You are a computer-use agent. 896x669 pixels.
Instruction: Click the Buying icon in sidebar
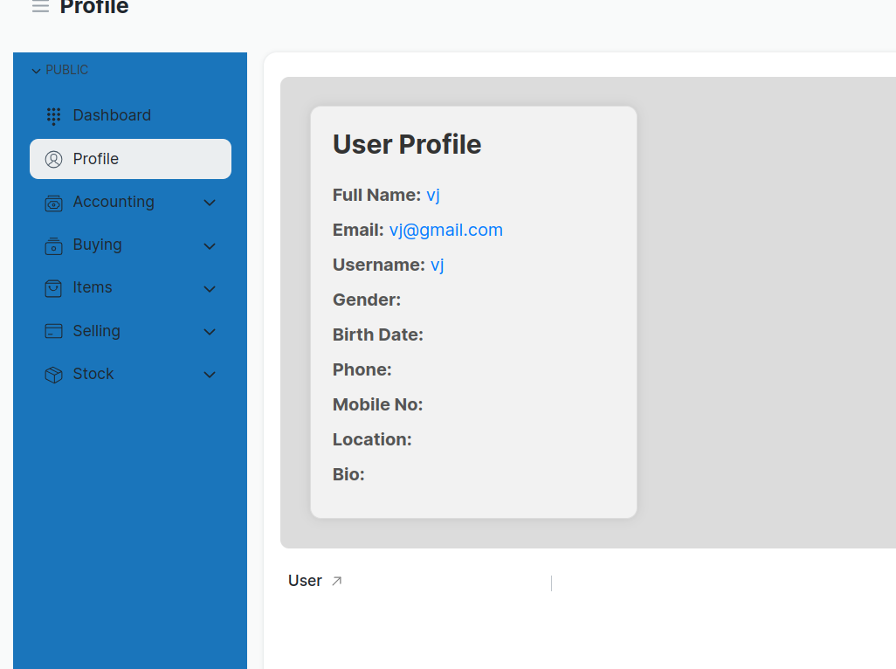[53, 245]
